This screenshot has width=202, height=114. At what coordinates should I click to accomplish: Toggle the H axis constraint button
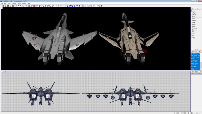coord(16,6)
